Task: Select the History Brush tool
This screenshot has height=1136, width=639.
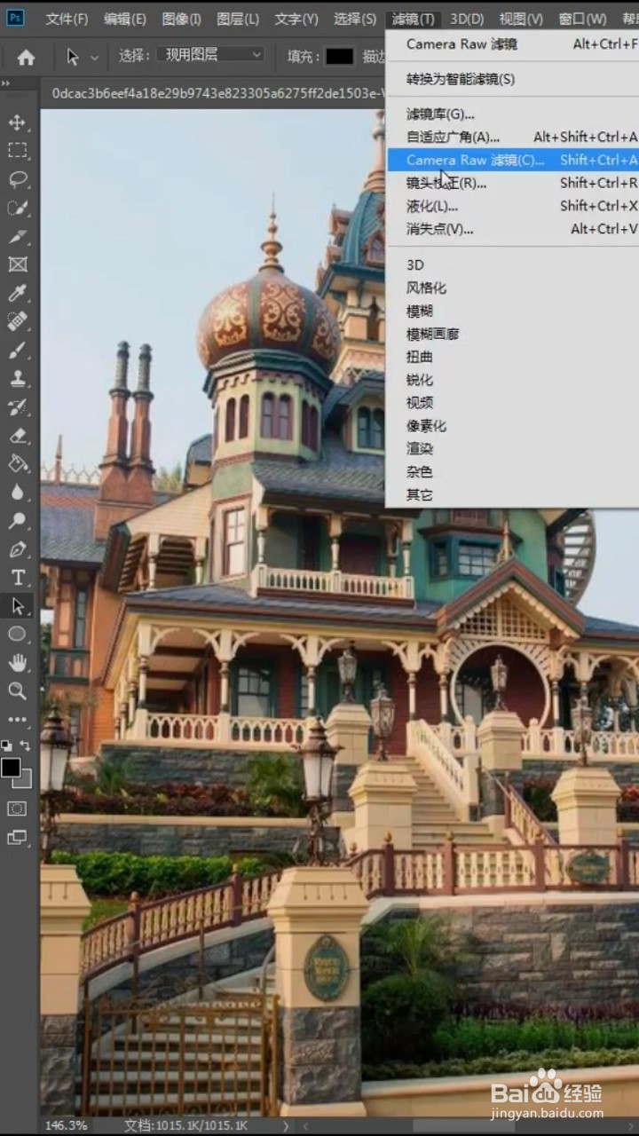Action: pos(18,406)
